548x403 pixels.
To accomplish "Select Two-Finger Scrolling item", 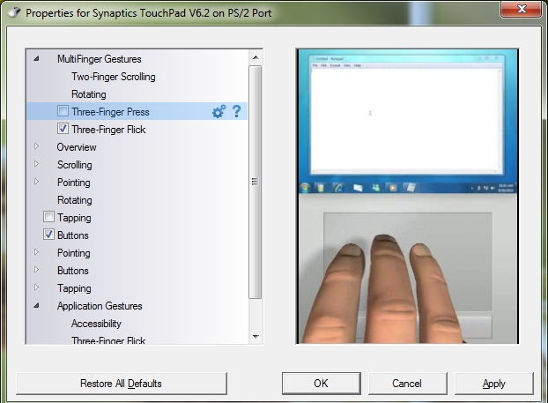I will [x=114, y=77].
